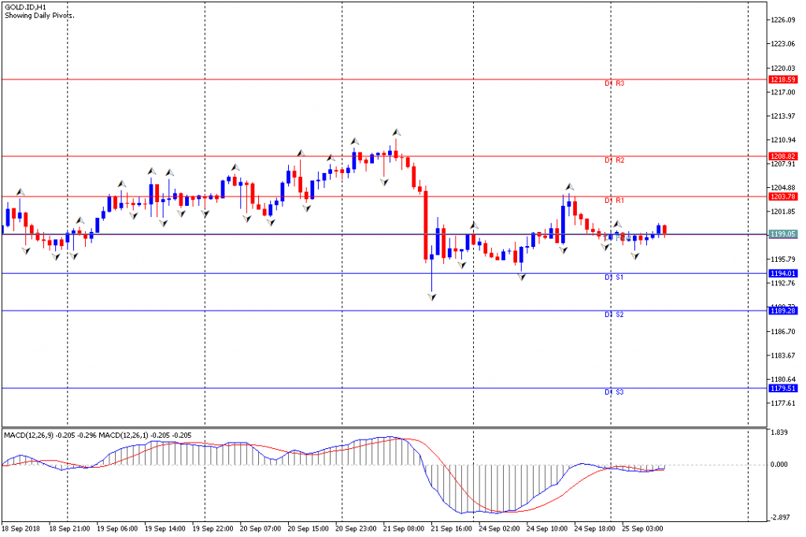Select the D1 R2 pivot label
This screenshot has width=806, height=537.
tap(614, 160)
